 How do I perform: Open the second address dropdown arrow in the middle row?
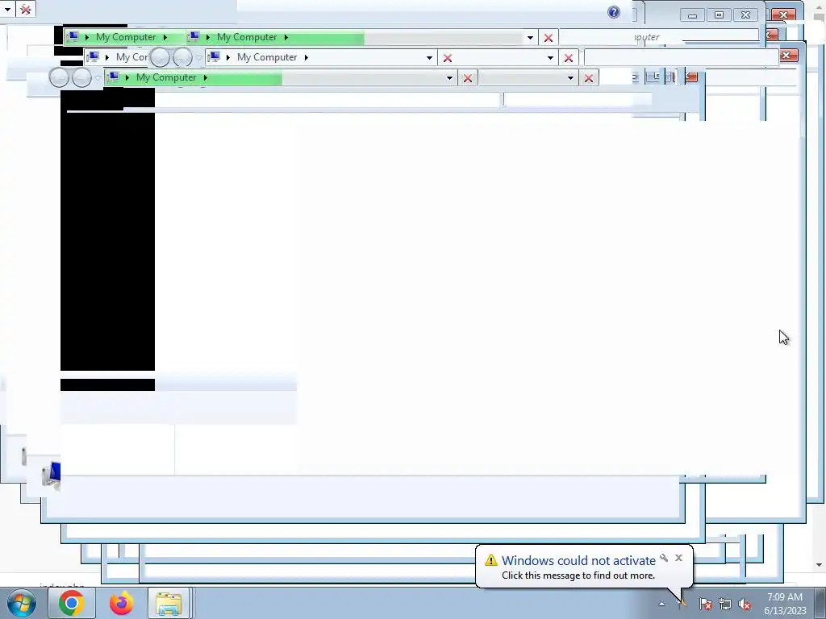(x=550, y=57)
